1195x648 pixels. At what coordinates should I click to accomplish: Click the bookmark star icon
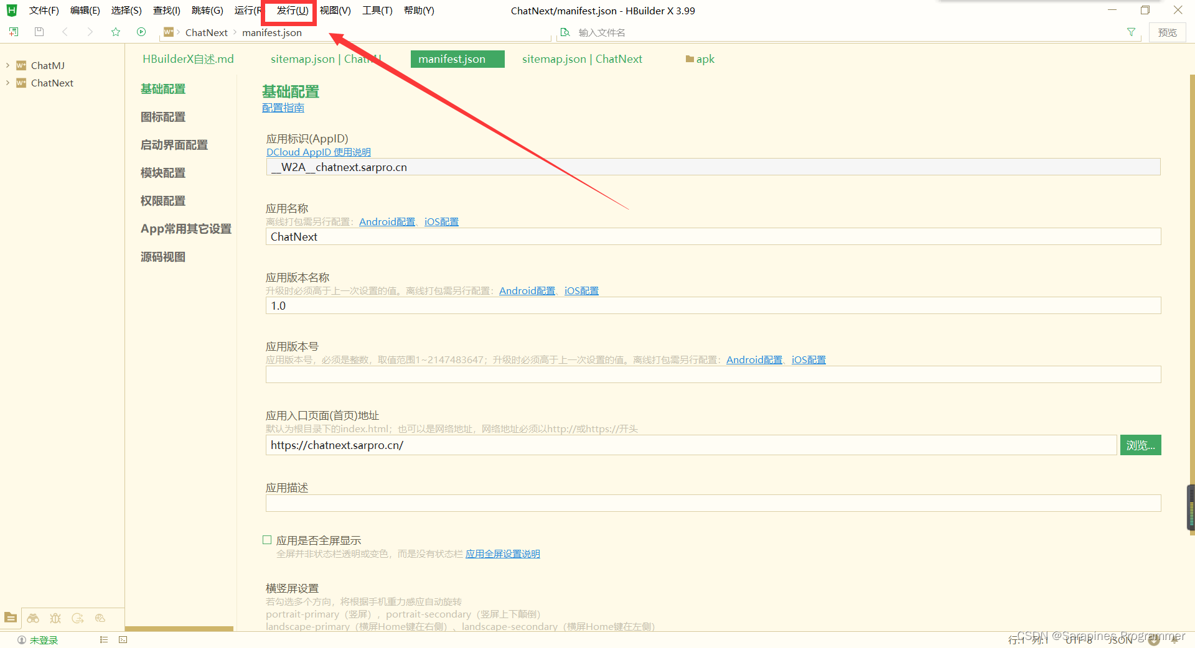116,32
